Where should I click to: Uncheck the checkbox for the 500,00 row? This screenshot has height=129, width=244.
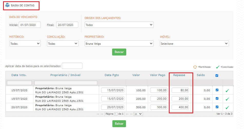click(217, 107)
